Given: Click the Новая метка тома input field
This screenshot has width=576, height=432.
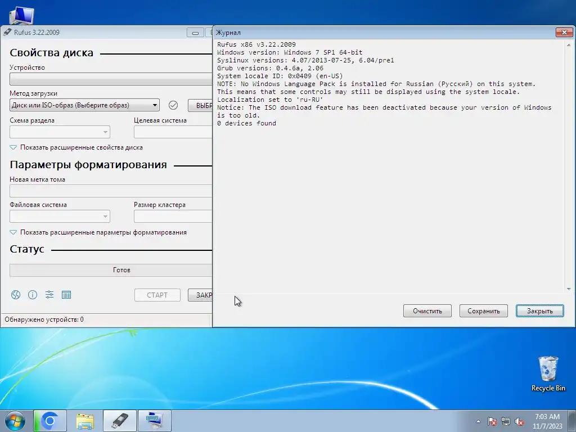Looking at the screenshot, I should pos(111,191).
